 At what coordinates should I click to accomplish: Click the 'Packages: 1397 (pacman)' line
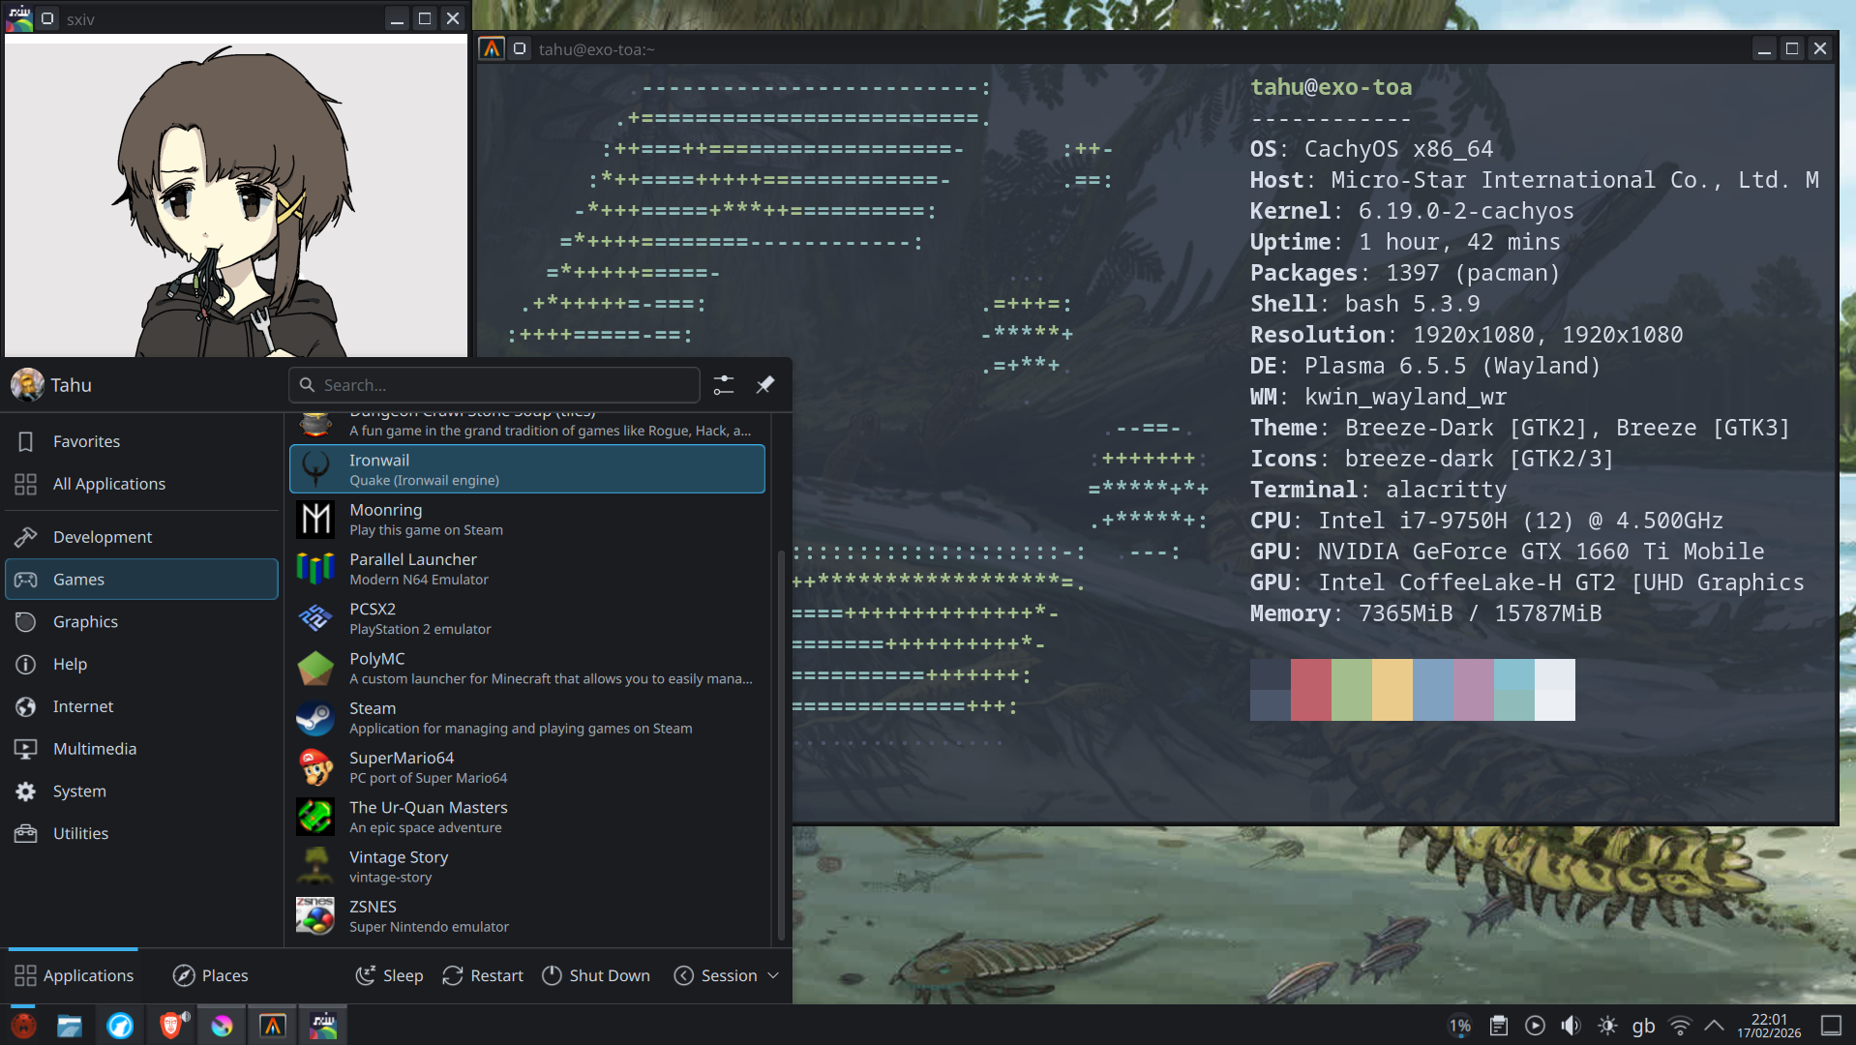coord(1405,273)
